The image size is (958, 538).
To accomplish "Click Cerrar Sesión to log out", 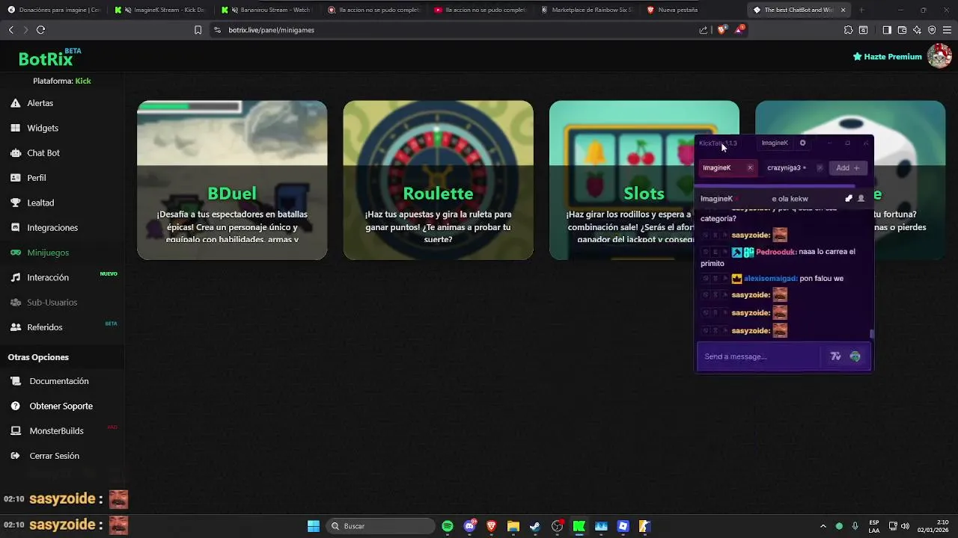I will [x=54, y=456].
